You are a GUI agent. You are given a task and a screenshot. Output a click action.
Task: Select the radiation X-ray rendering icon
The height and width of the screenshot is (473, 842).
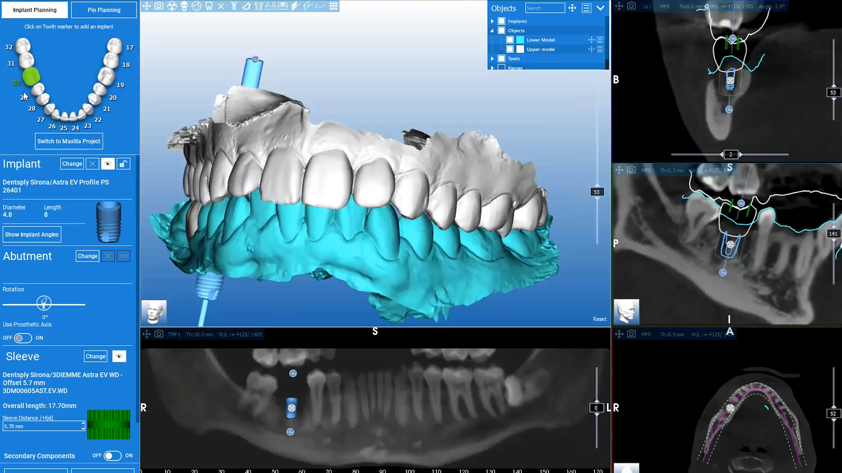coord(172,6)
